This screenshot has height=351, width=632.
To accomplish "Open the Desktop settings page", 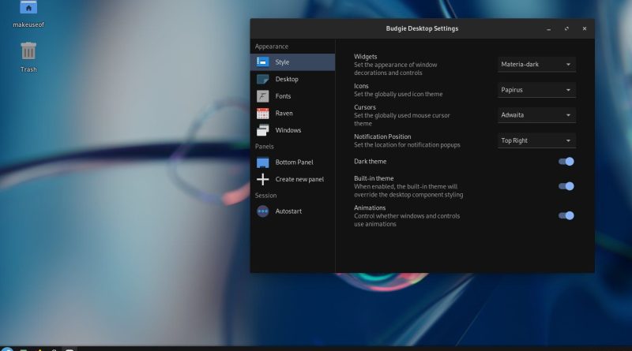I will click(292, 79).
